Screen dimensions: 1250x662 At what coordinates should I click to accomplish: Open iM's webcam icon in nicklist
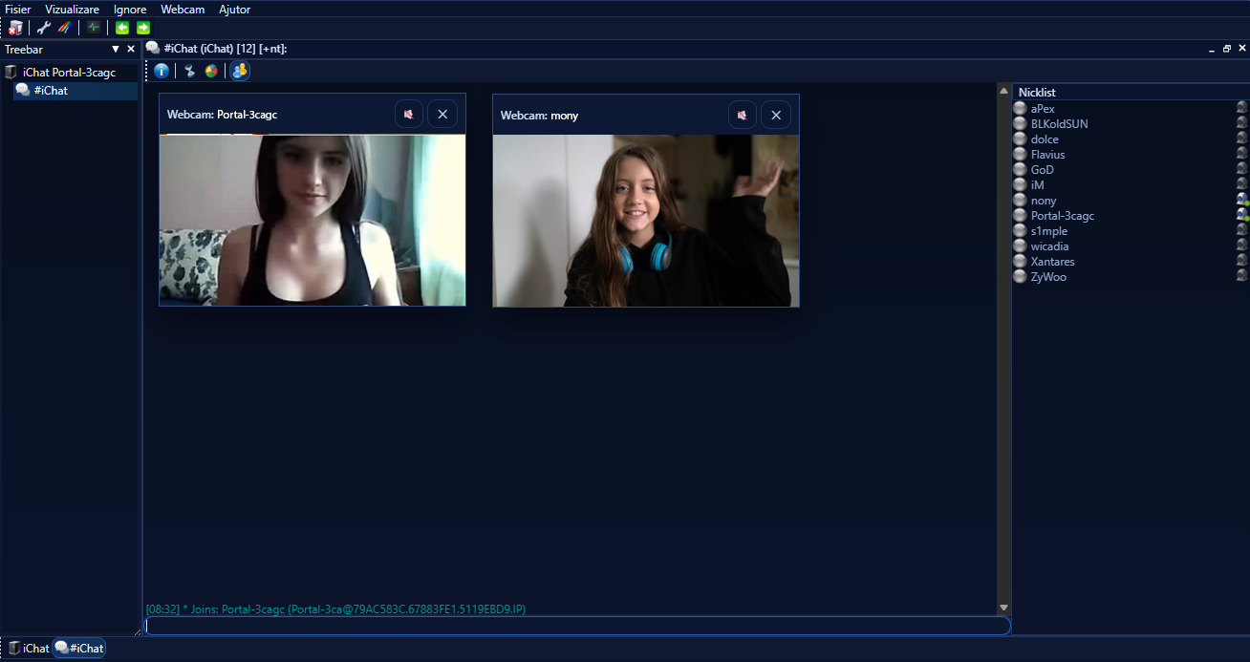click(x=1241, y=184)
